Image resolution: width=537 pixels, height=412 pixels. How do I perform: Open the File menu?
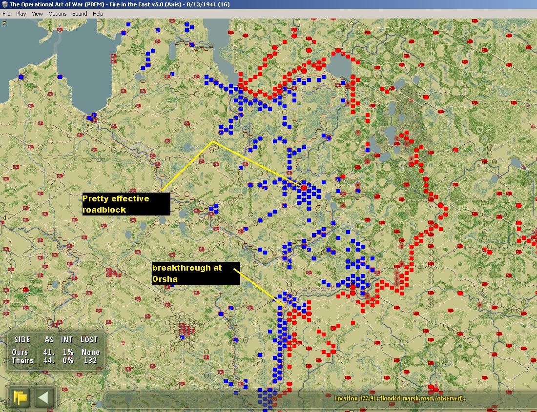point(6,14)
